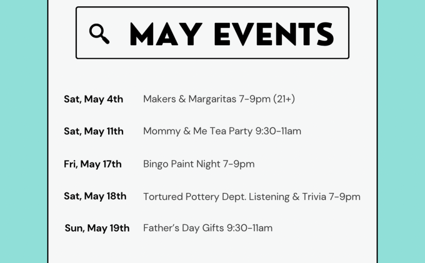Click the teal background on the left
Viewport: 425px width, 263px height.
pyautogui.click(x=24, y=131)
